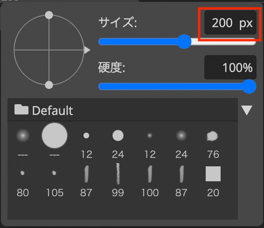Select the large hard round brush preset

click(55, 135)
